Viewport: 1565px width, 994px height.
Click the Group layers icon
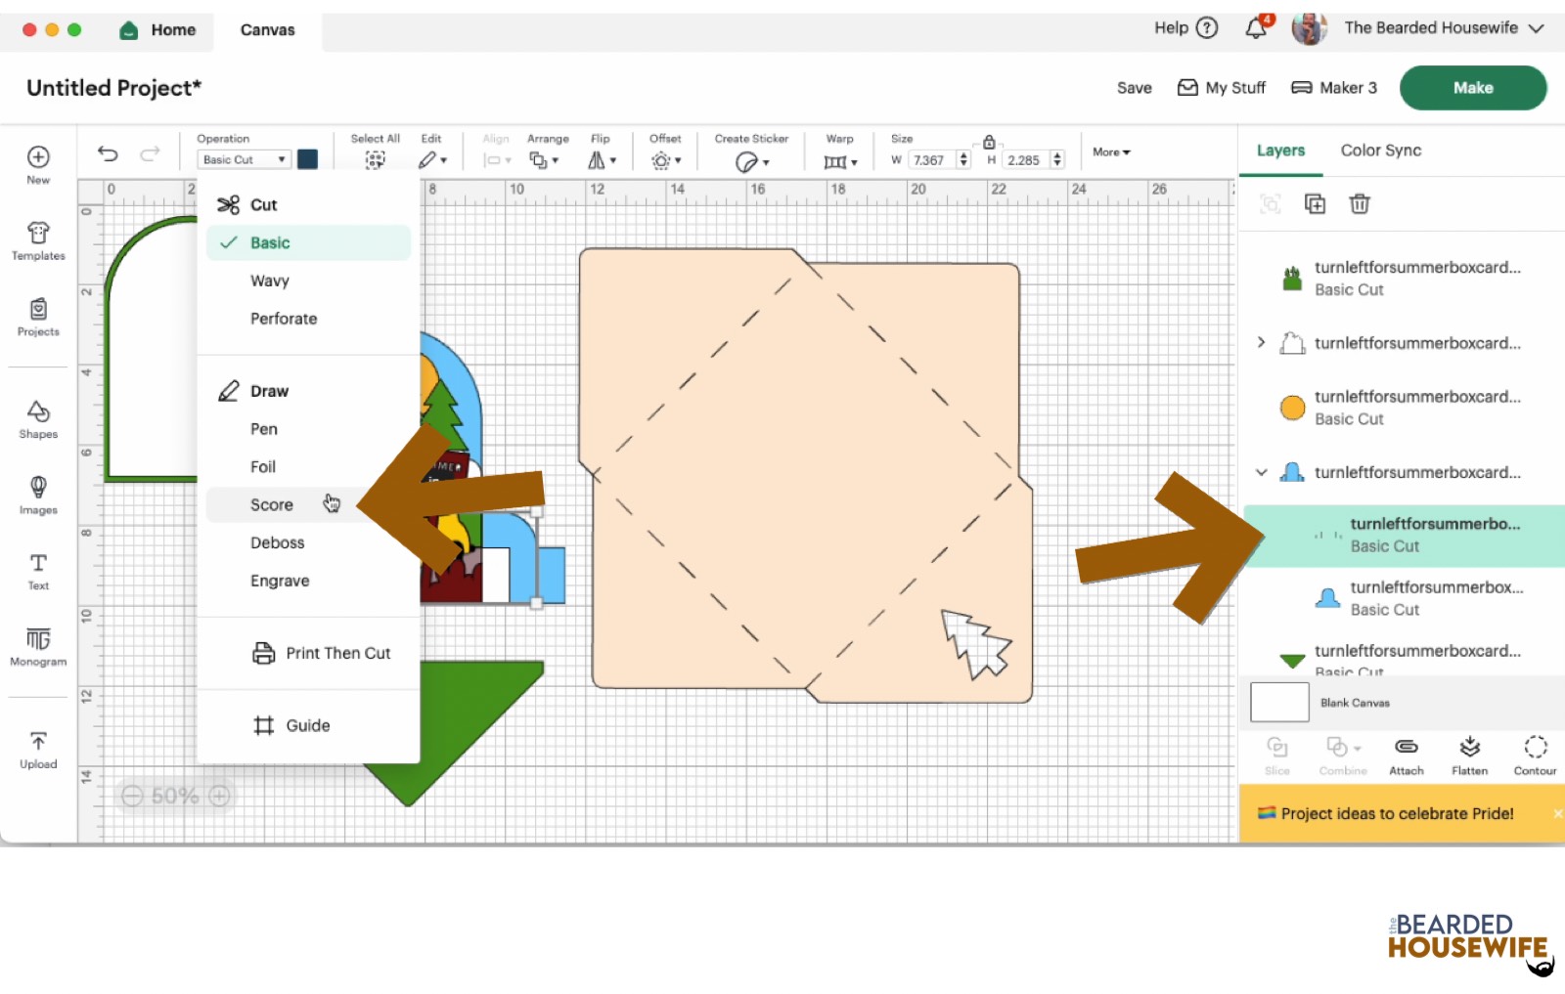tap(1271, 203)
